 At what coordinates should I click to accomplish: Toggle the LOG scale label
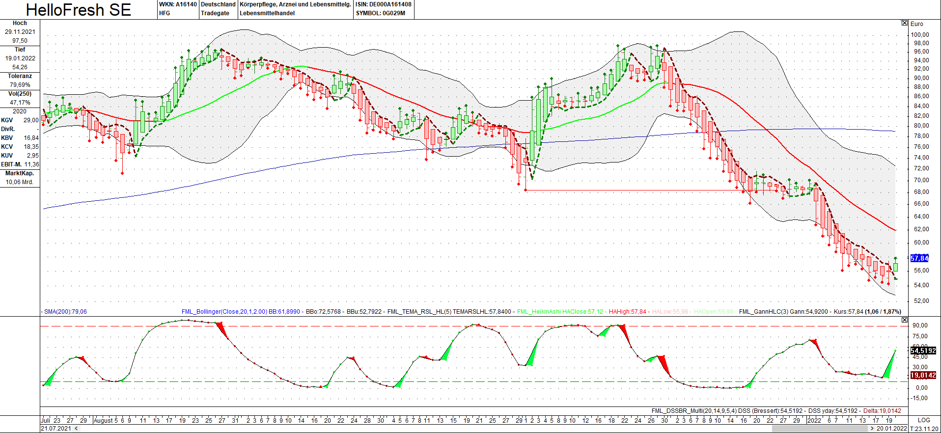pyautogui.click(x=924, y=420)
